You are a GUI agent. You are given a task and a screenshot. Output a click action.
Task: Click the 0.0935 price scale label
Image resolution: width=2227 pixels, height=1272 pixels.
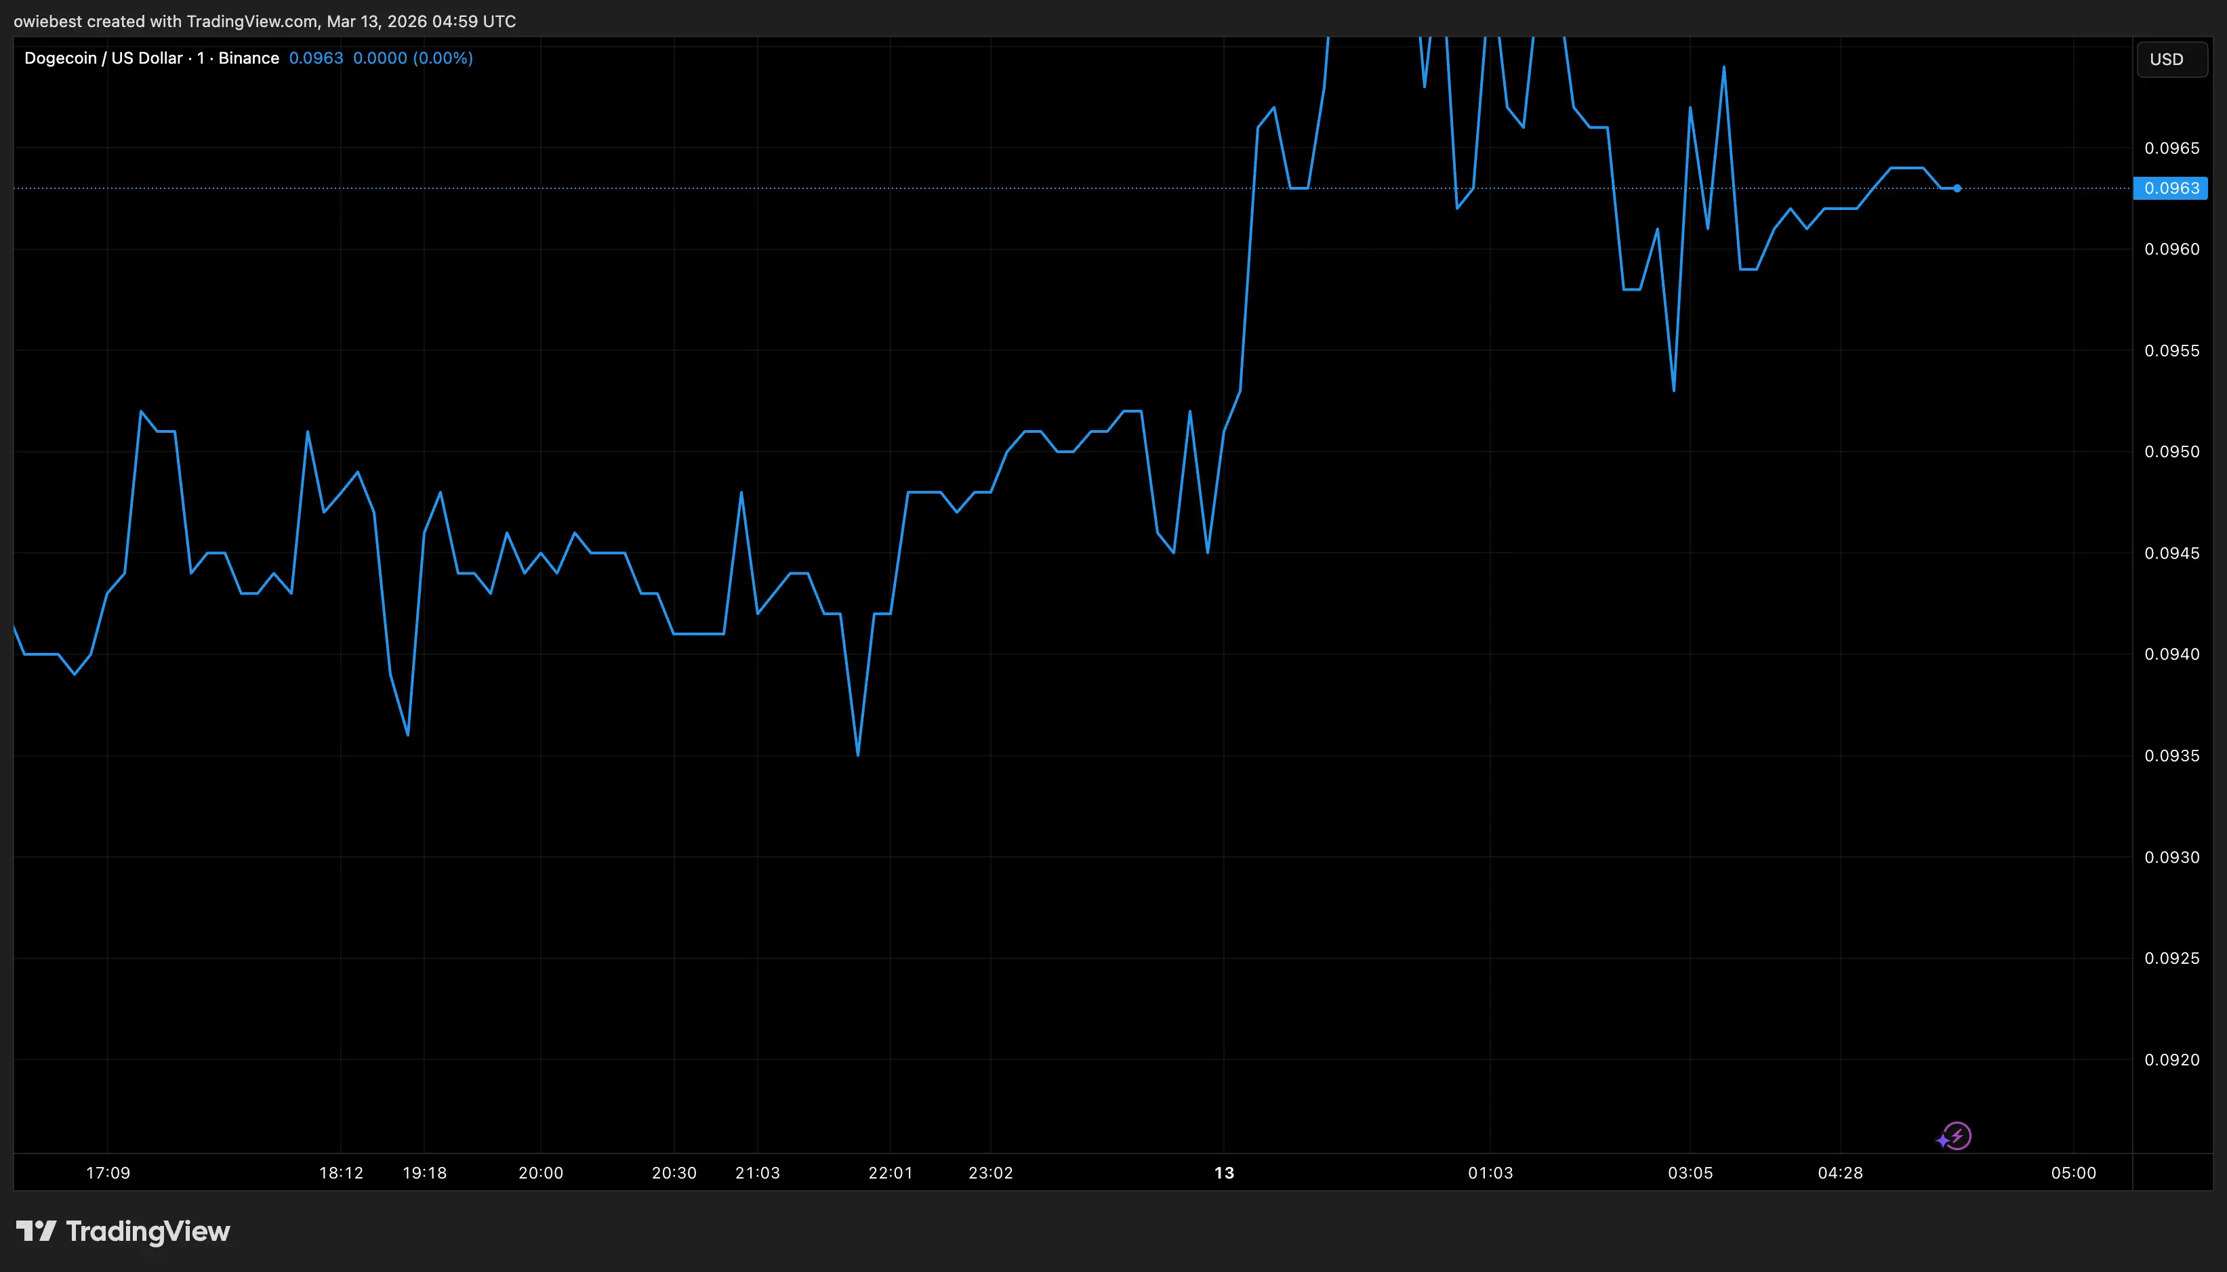(x=2171, y=756)
